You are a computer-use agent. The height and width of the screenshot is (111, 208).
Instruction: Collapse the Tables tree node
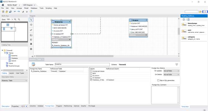click(x=5, y=53)
